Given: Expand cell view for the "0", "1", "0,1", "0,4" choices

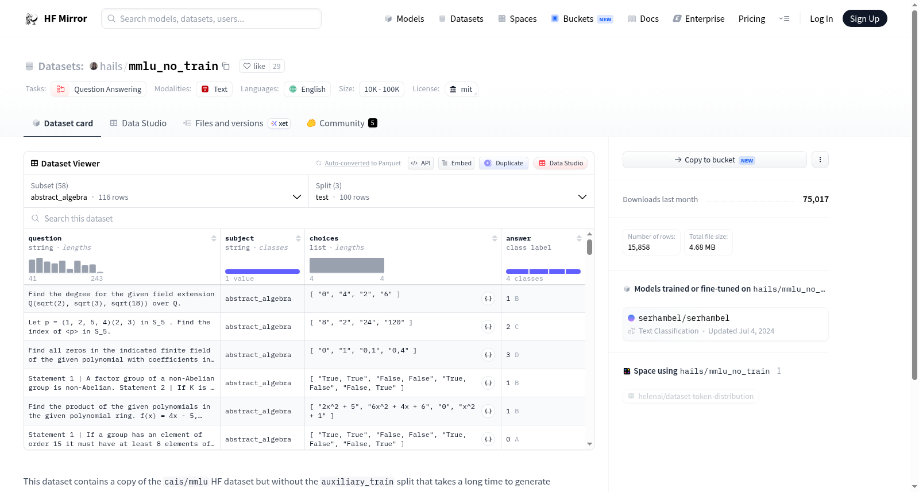Looking at the screenshot, I should pyautogui.click(x=488, y=355).
